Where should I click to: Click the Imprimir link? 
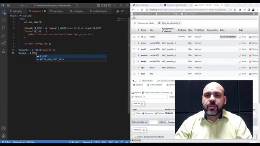(x=136, y=93)
